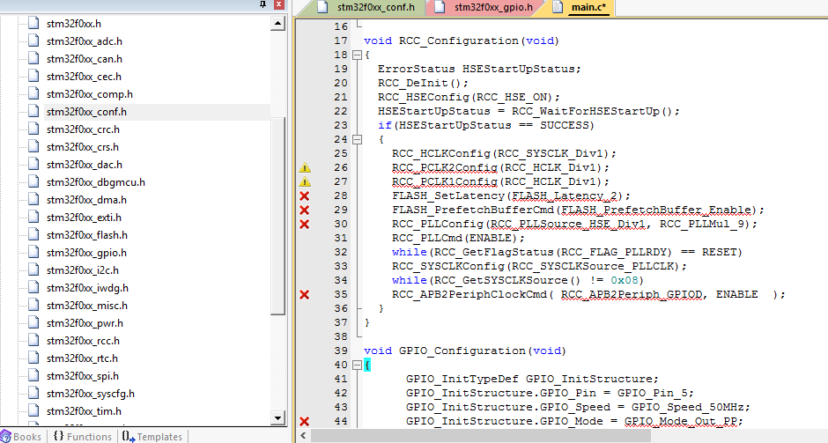Click file icon beside stm32f0xx_dma.h
Image resolution: width=828 pixels, height=443 pixels.
33,200
